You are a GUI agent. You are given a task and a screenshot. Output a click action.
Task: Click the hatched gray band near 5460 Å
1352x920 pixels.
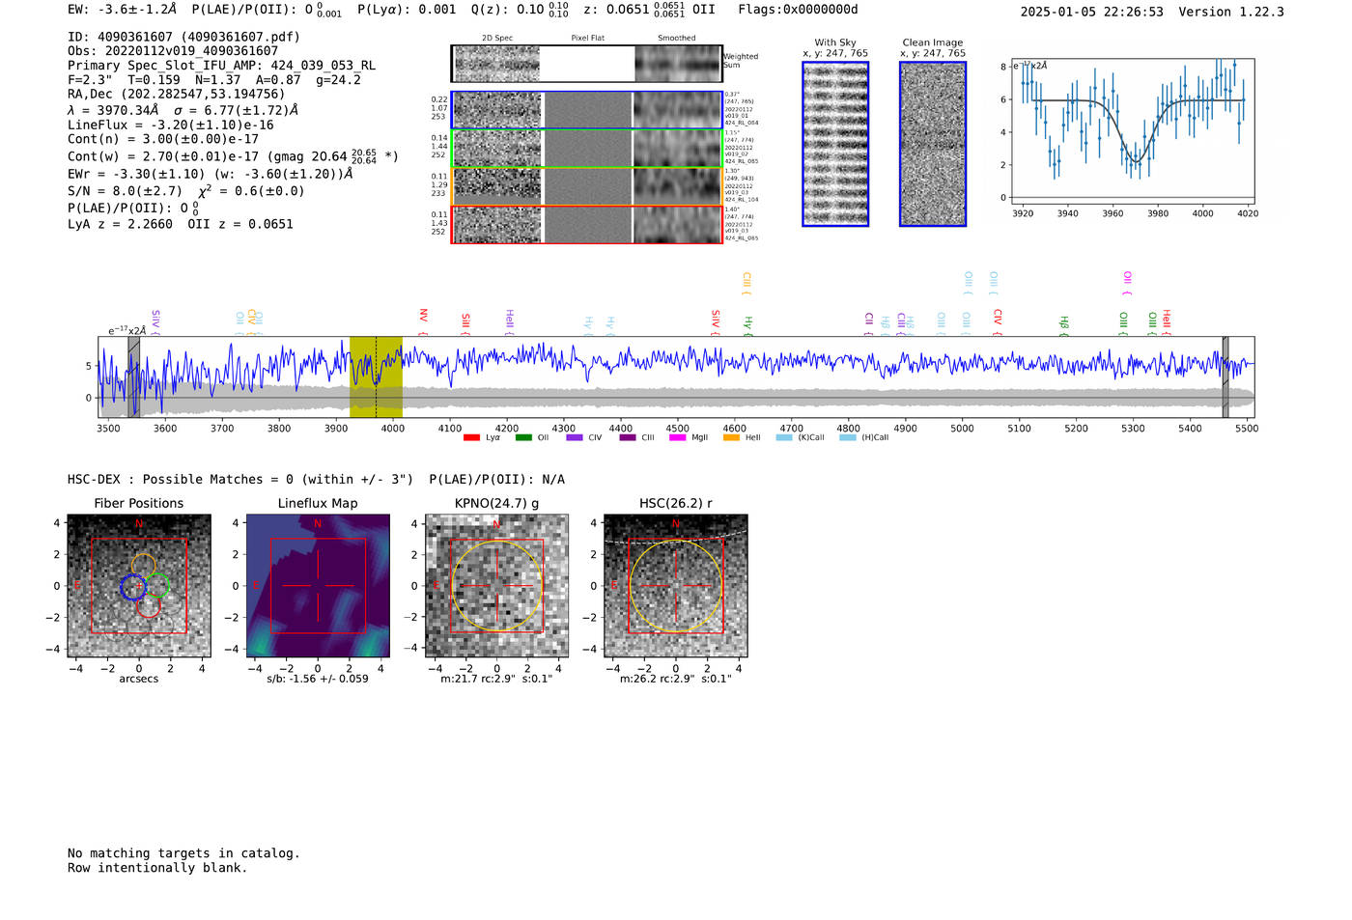click(1225, 376)
